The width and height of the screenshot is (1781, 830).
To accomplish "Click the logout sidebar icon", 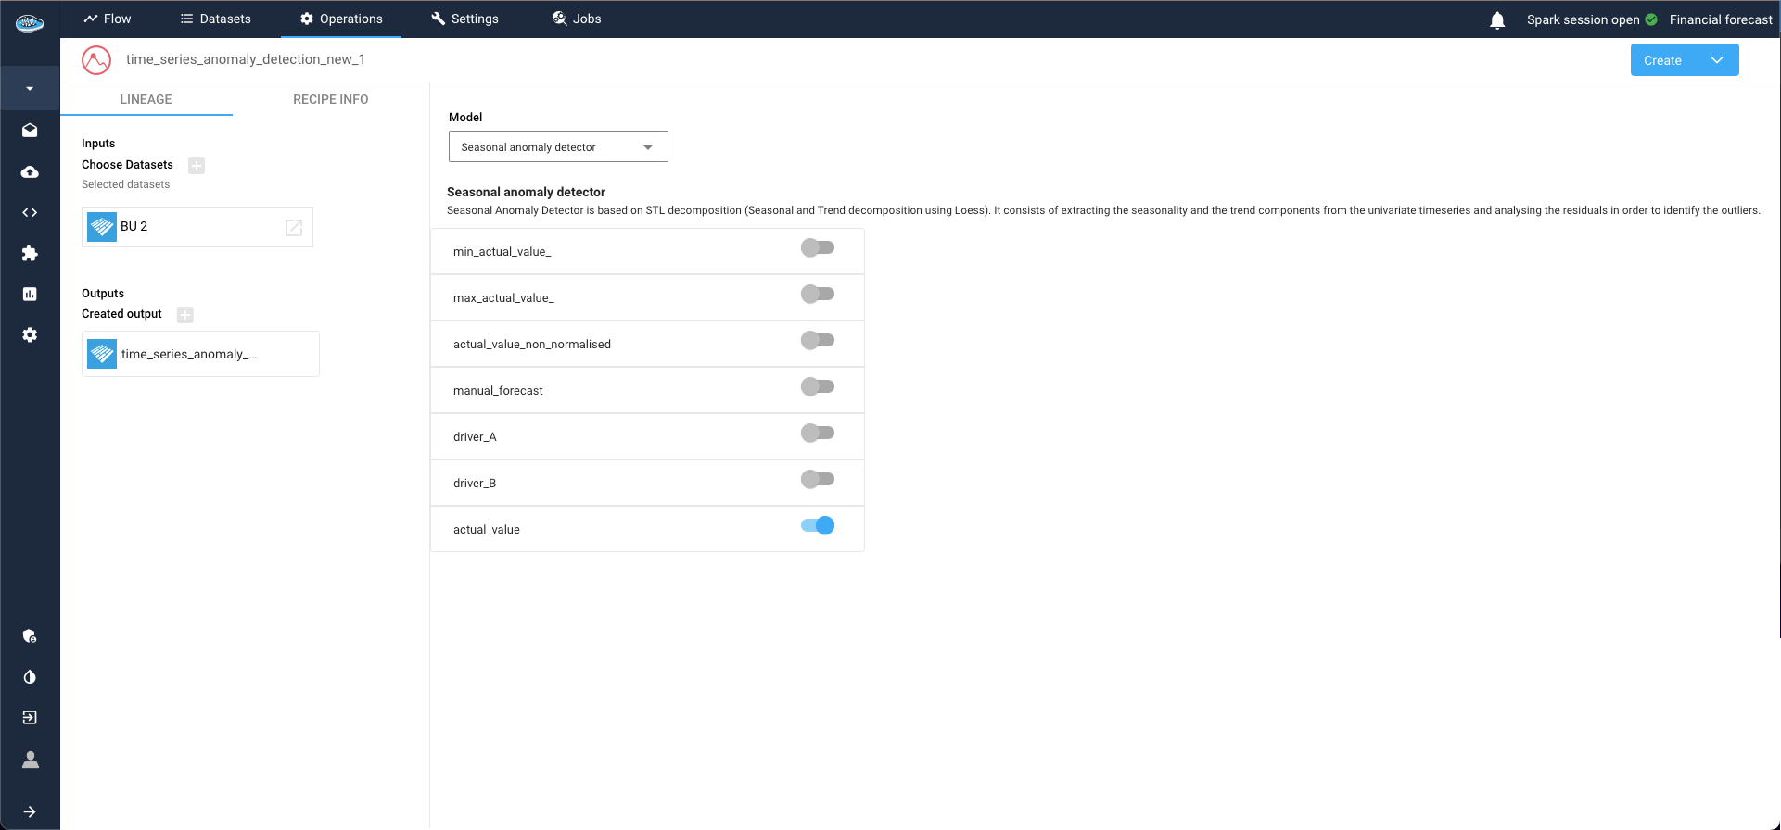I will tap(30, 718).
